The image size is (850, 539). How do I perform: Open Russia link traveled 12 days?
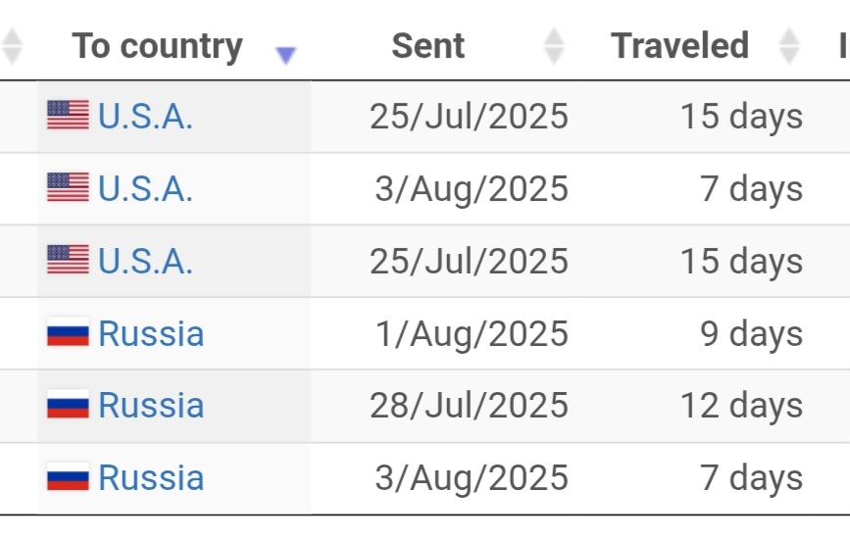click(151, 405)
